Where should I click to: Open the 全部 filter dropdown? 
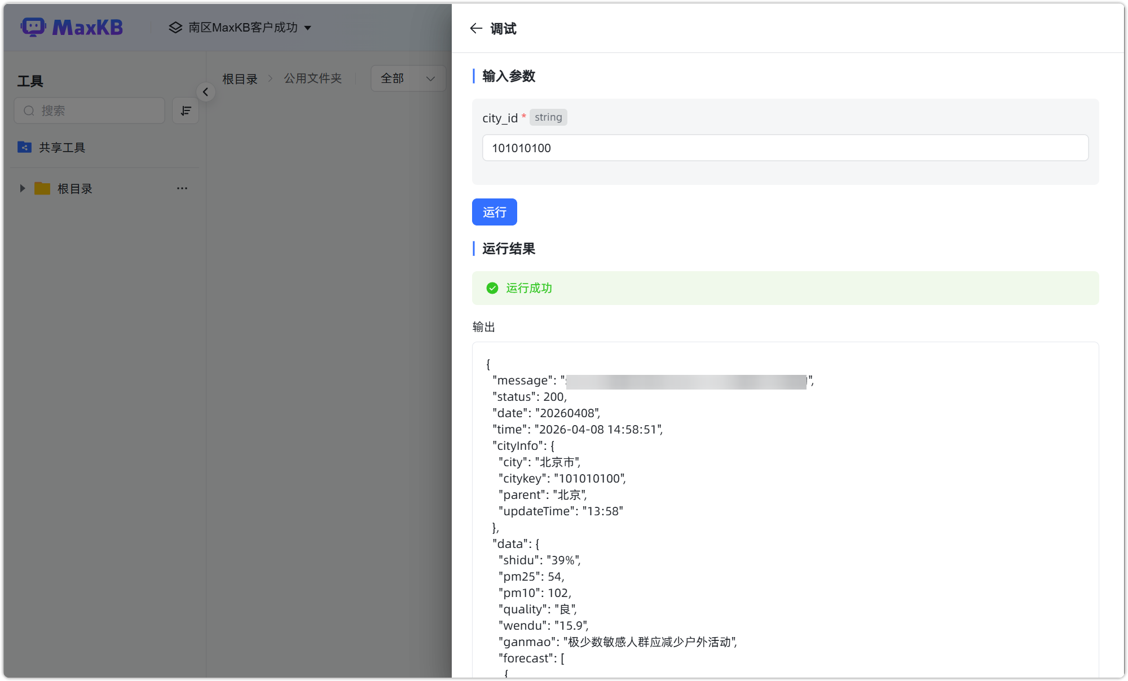pyautogui.click(x=408, y=78)
